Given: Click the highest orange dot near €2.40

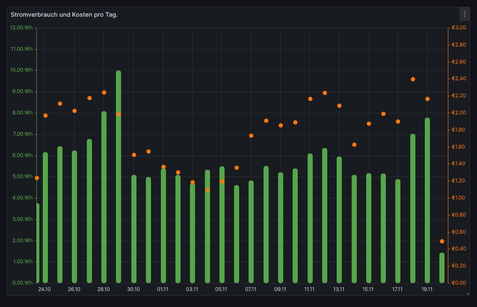Looking at the screenshot, I should tap(413, 79).
